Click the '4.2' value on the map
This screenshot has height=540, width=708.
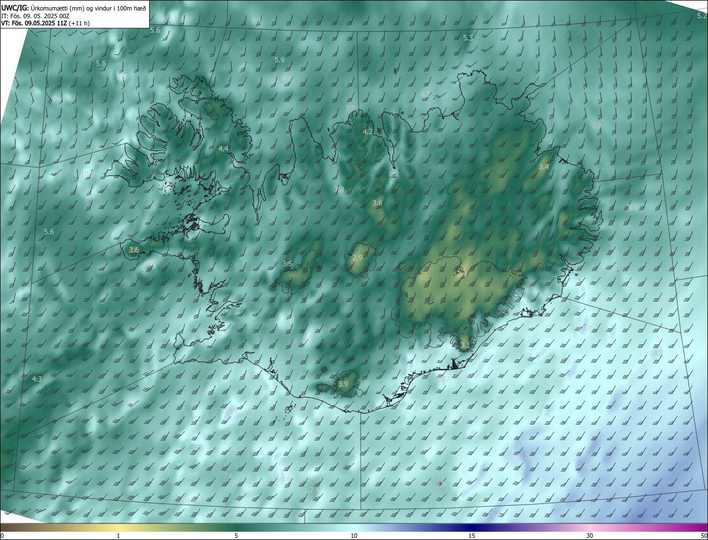click(x=368, y=132)
